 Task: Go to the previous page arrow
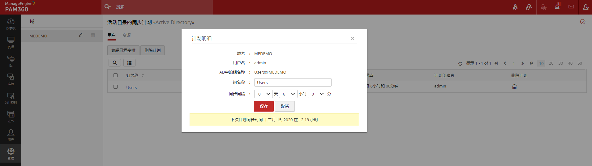[x=505, y=63]
